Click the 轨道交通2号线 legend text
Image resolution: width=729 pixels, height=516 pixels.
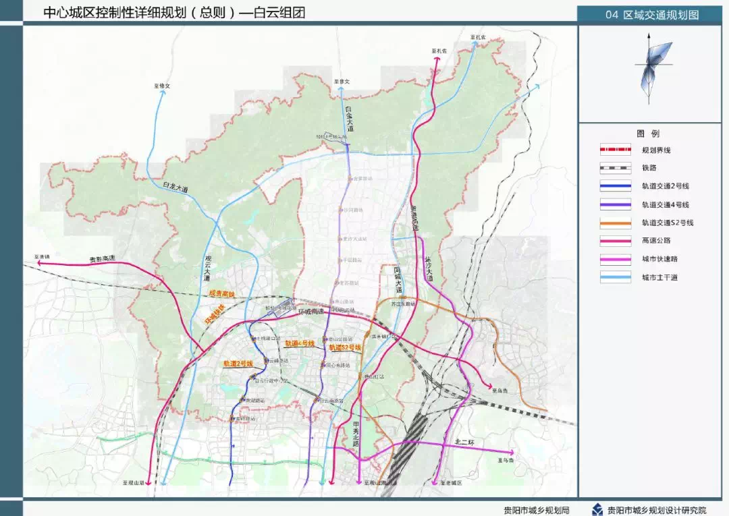point(666,186)
